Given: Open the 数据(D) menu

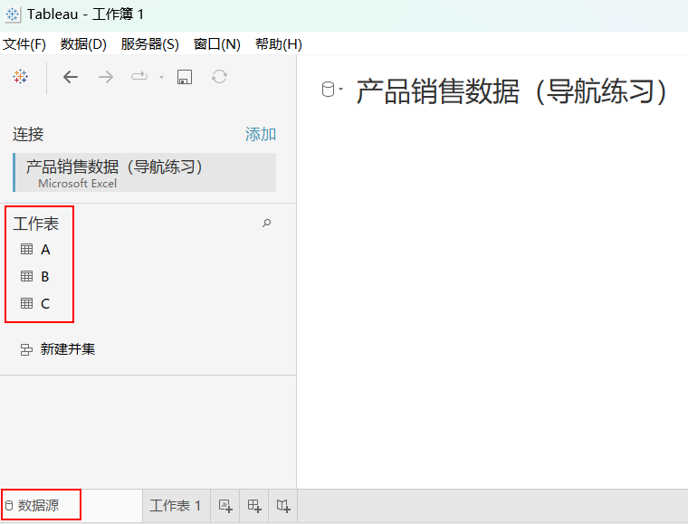Looking at the screenshot, I should (83, 44).
